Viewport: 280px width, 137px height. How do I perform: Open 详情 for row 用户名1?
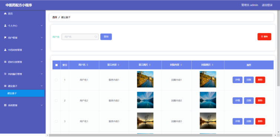coord(237,80)
